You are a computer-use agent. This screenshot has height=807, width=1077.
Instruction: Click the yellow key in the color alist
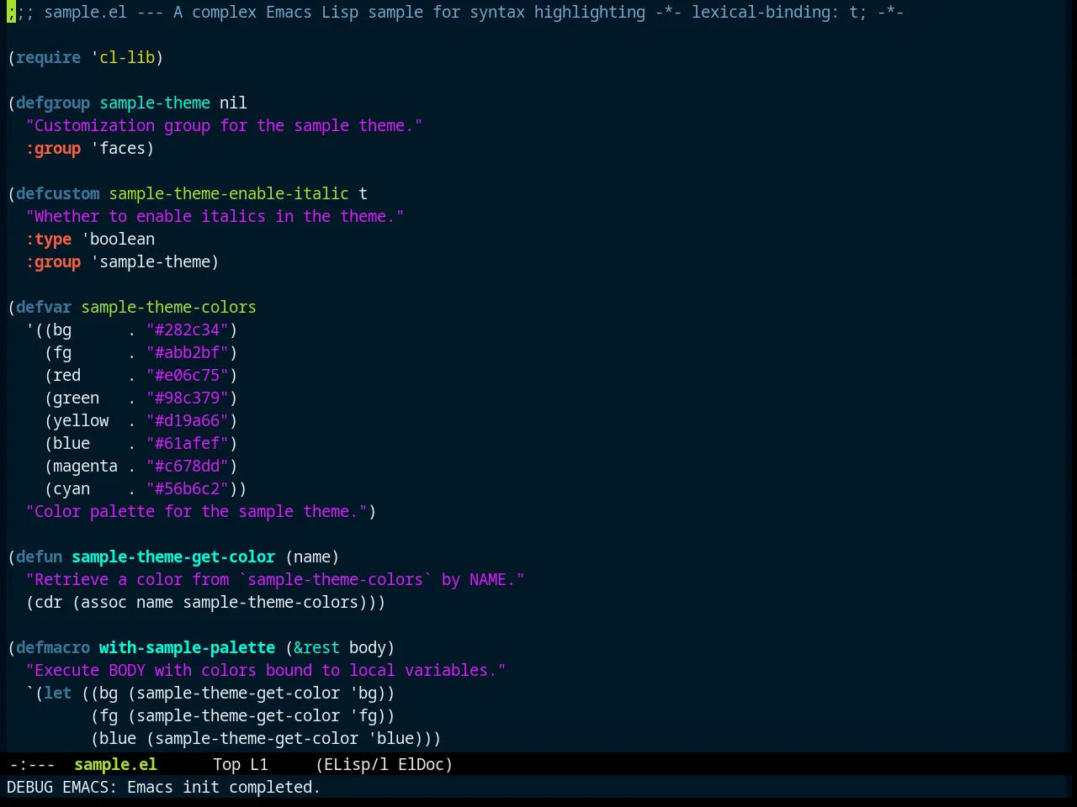(81, 420)
